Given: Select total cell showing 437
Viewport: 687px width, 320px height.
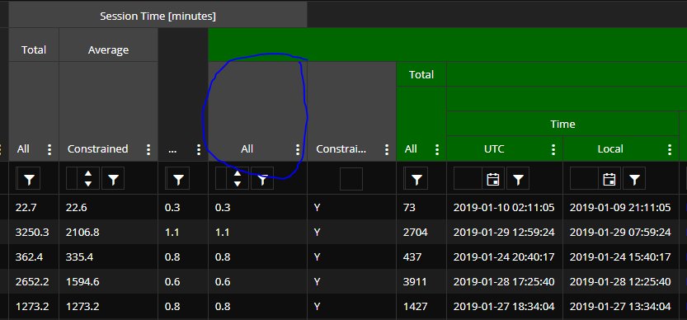Looking at the screenshot, I should click(421, 256).
